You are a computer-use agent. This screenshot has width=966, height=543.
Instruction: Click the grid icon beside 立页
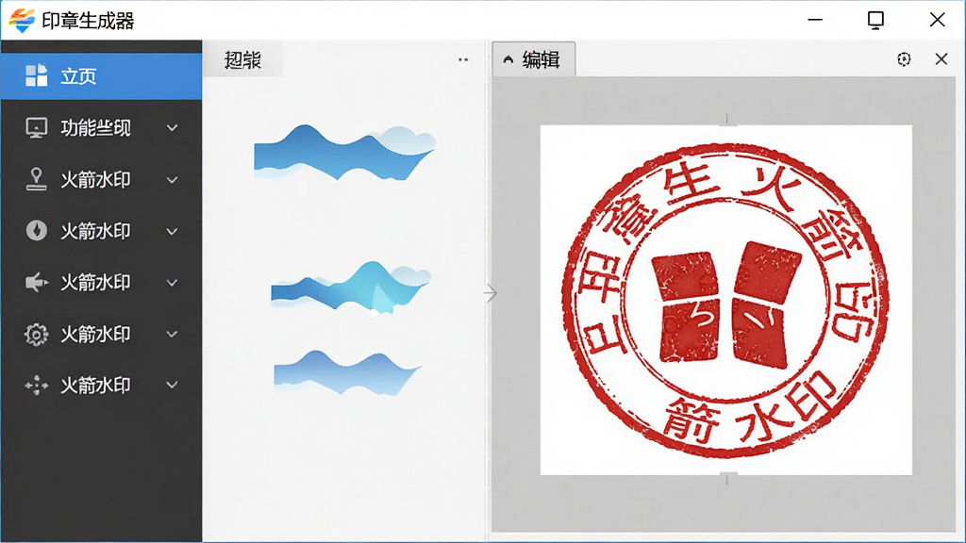click(x=37, y=75)
